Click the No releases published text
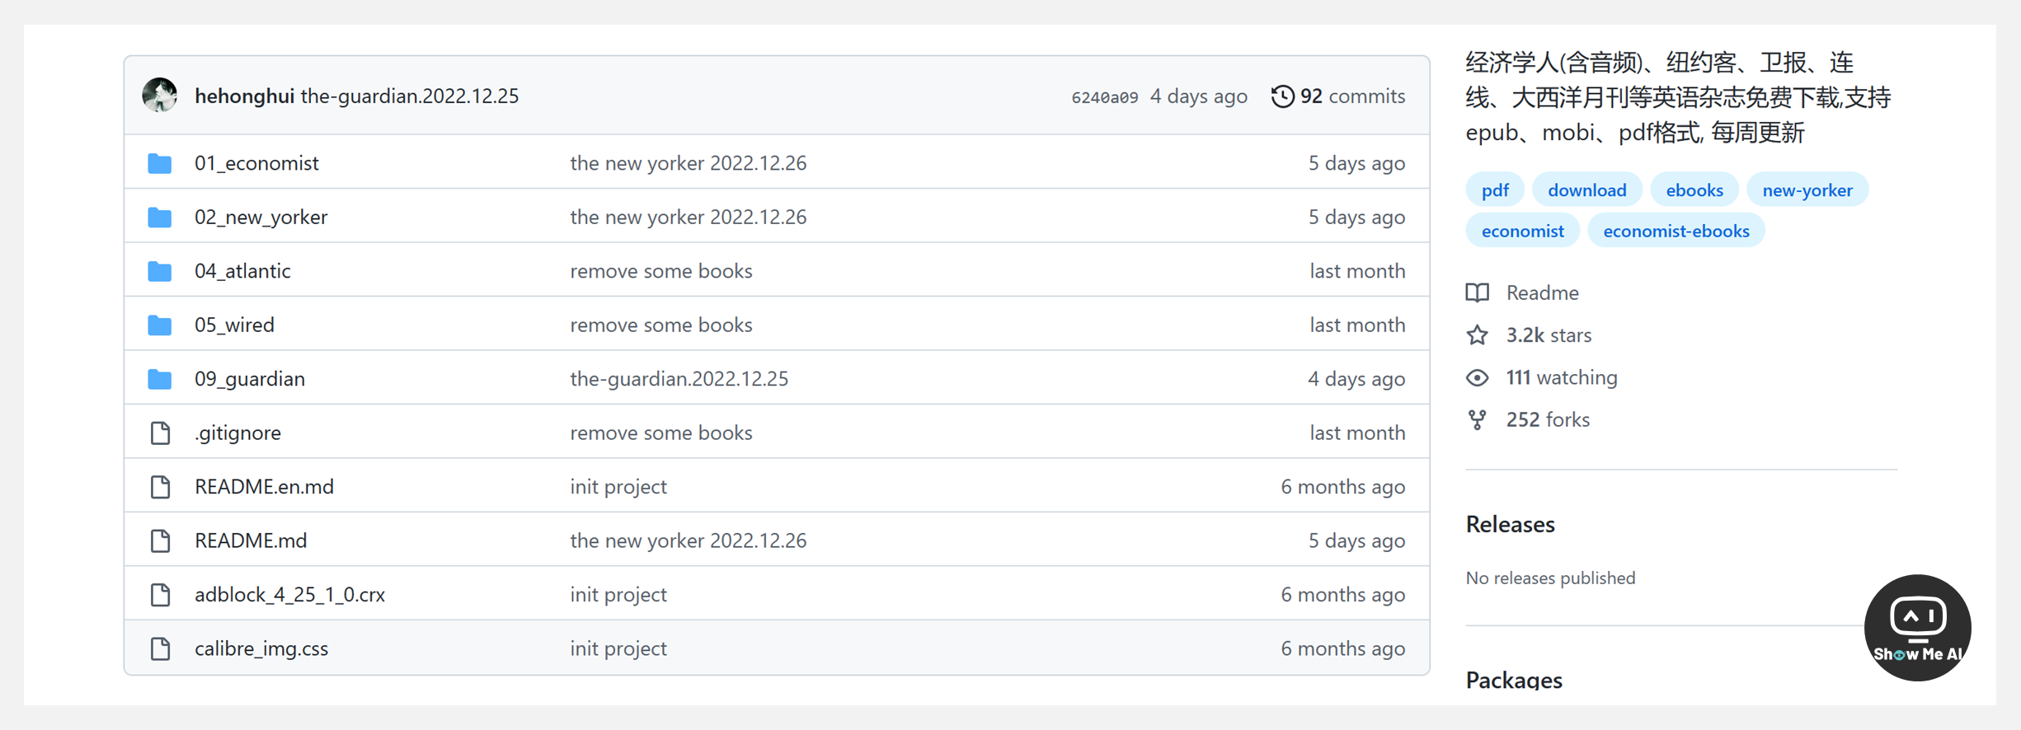Screen dimensions: 2021x730 [1550, 578]
